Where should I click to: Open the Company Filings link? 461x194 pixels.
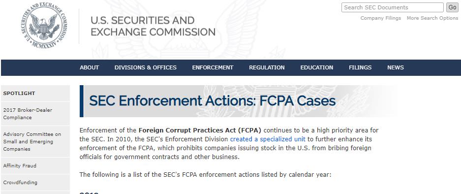[381, 18]
